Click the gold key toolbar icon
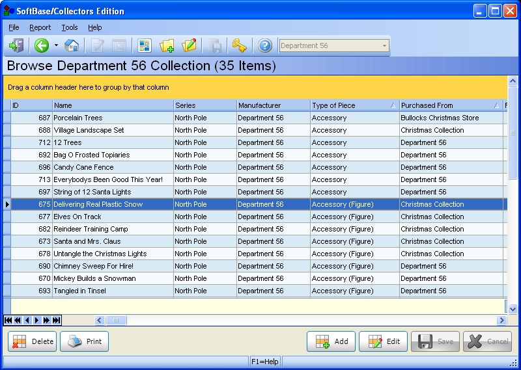Viewport: 521px width, 370px height. pos(239,46)
